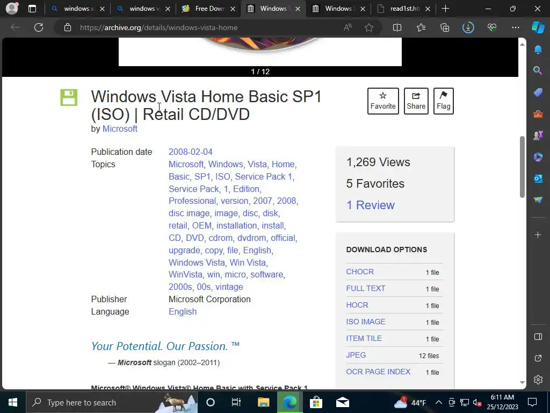Open Browser essentials heart icon
550x413 pixels.
pos(492,27)
